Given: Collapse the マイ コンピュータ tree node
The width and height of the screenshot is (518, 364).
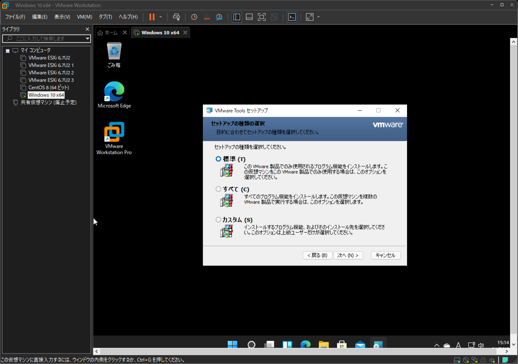Looking at the screenshot, I should coord(7,50).
